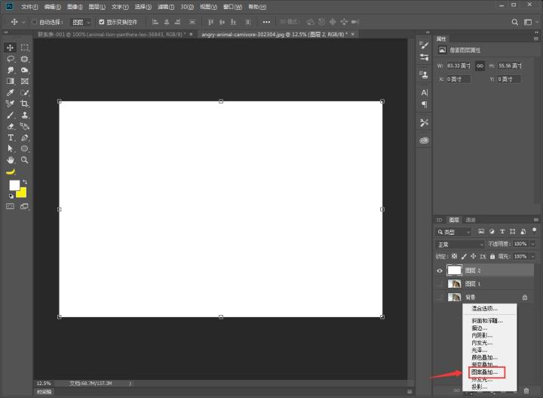Choose 图案叠加... from the popup menu
543x398 pixels.
pyautogui.click(x=484, y=372)
